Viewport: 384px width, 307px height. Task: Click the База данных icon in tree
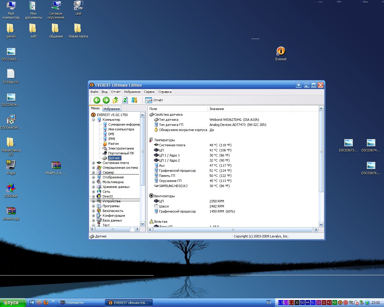(99, 220)
